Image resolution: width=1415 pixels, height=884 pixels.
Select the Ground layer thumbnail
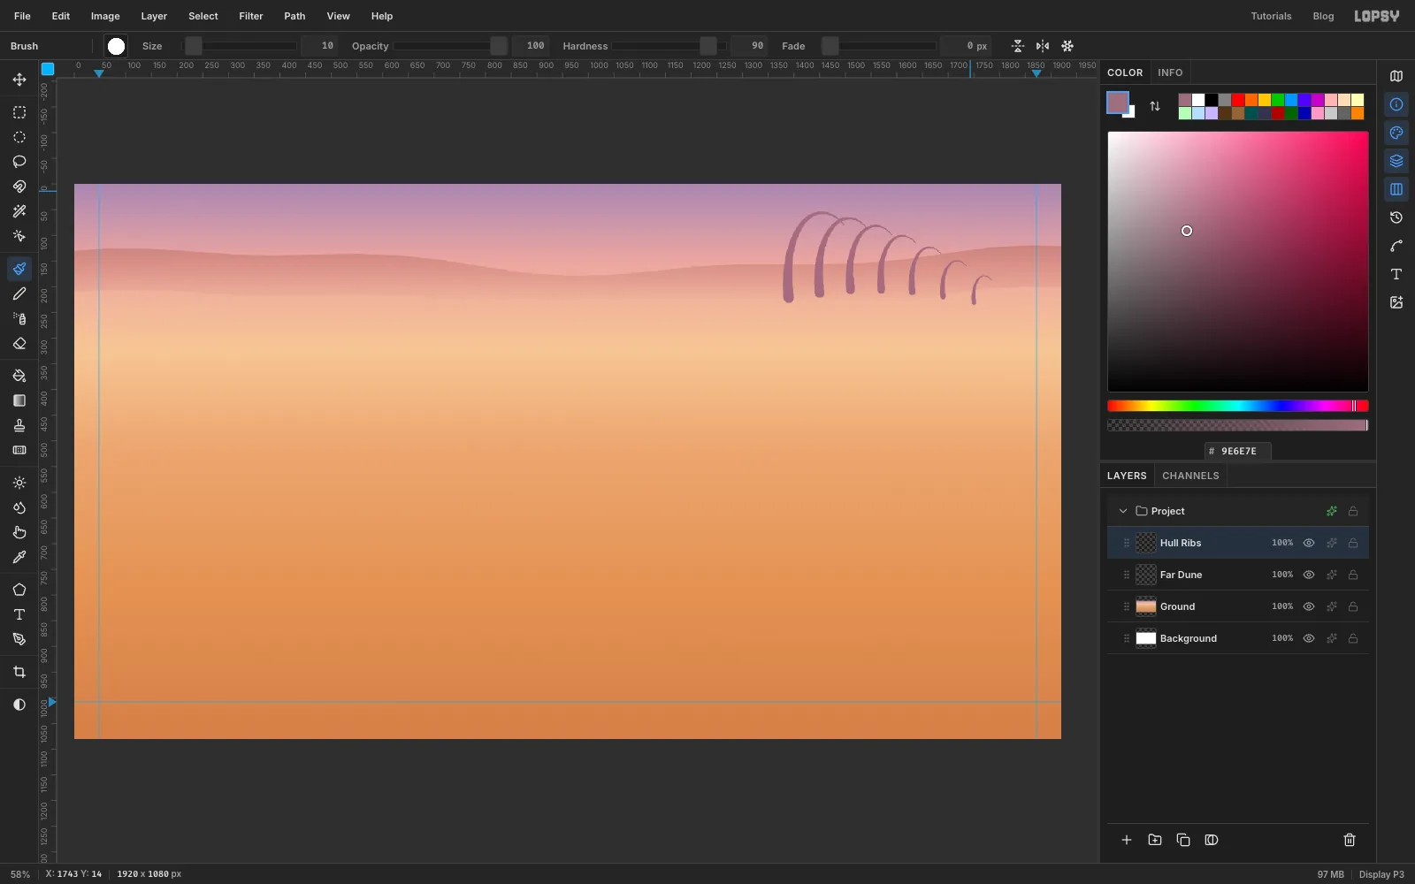point(1146,606)
